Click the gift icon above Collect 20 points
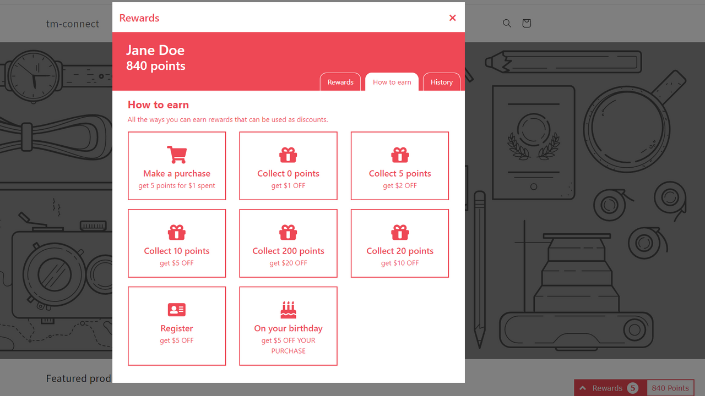The height and width of the screenshot is (396, 705). click(400, 233)
